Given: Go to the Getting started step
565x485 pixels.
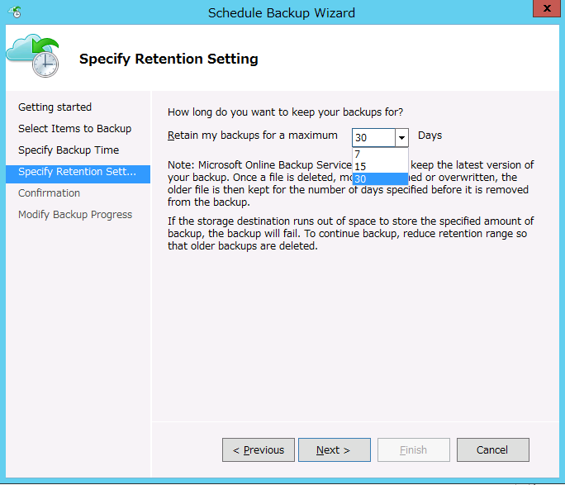Looking at the screenshot, I should pos(55,107).
